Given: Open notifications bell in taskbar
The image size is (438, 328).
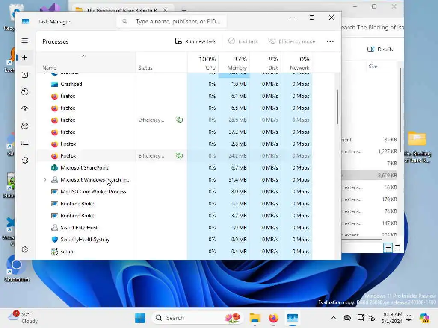Looking at the screenshot, I should point(409,318).
